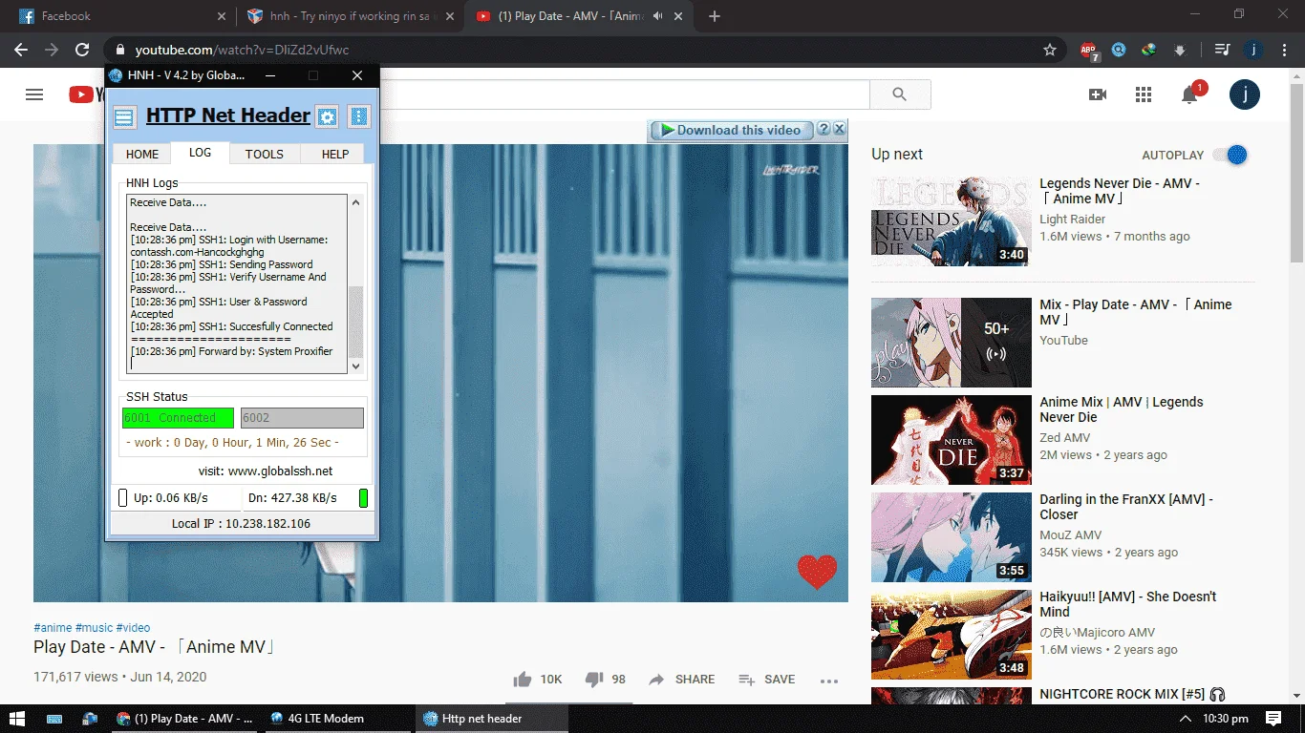The width and height of the screenshot is (1305, 733).
Task: Open Chrome media controls icon
Action: 1222,50
